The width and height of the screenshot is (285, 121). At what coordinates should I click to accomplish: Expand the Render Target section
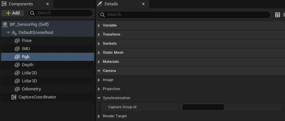[x=99, y=116]
